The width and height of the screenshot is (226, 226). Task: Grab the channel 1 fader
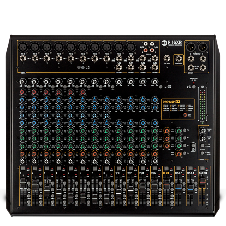tap(23, 183)
